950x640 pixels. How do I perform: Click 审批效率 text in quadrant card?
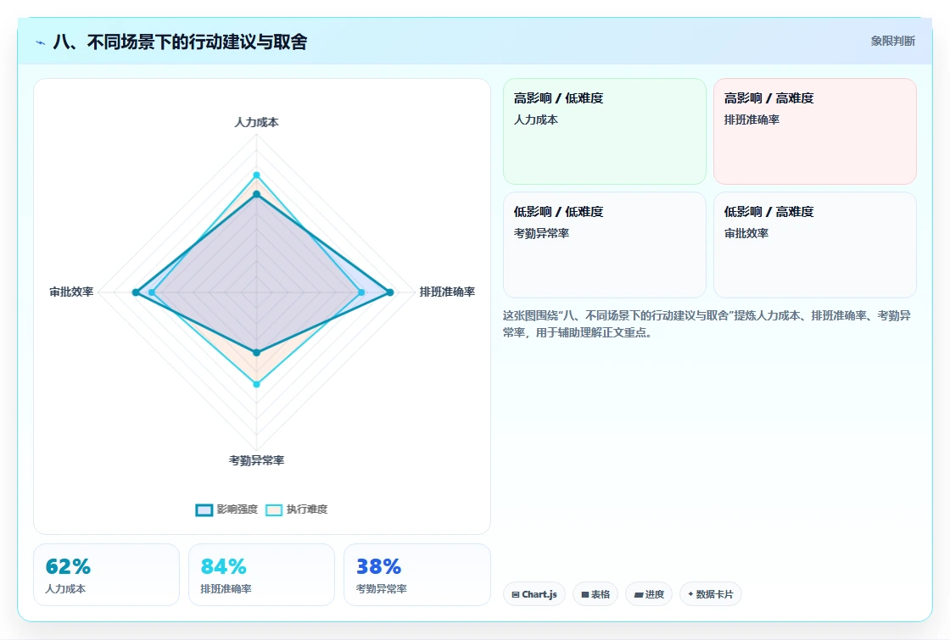click(x=746, y=233)
